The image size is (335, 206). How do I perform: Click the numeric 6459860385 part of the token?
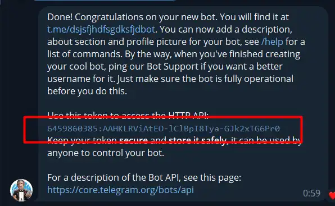click(73, 129)
